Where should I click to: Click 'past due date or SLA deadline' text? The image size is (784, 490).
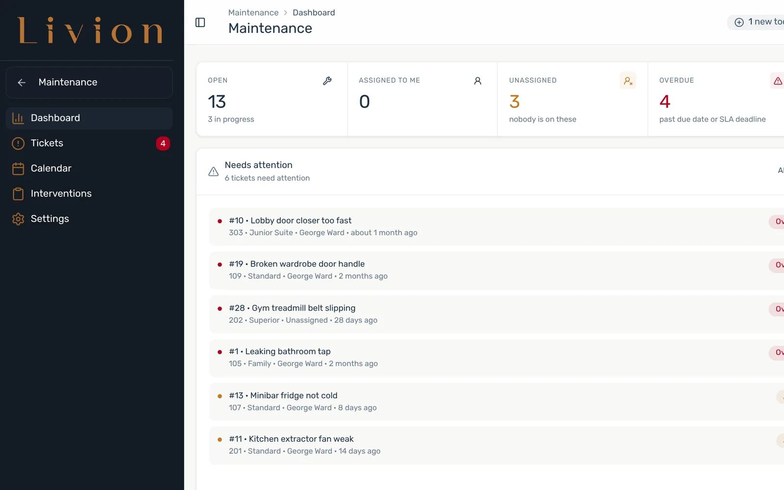point(712,120)
